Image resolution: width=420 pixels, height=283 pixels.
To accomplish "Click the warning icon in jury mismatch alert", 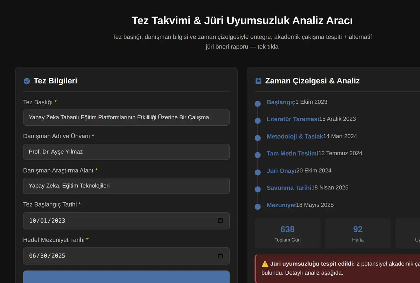I will pyautogui.click(x=265, y=264).
